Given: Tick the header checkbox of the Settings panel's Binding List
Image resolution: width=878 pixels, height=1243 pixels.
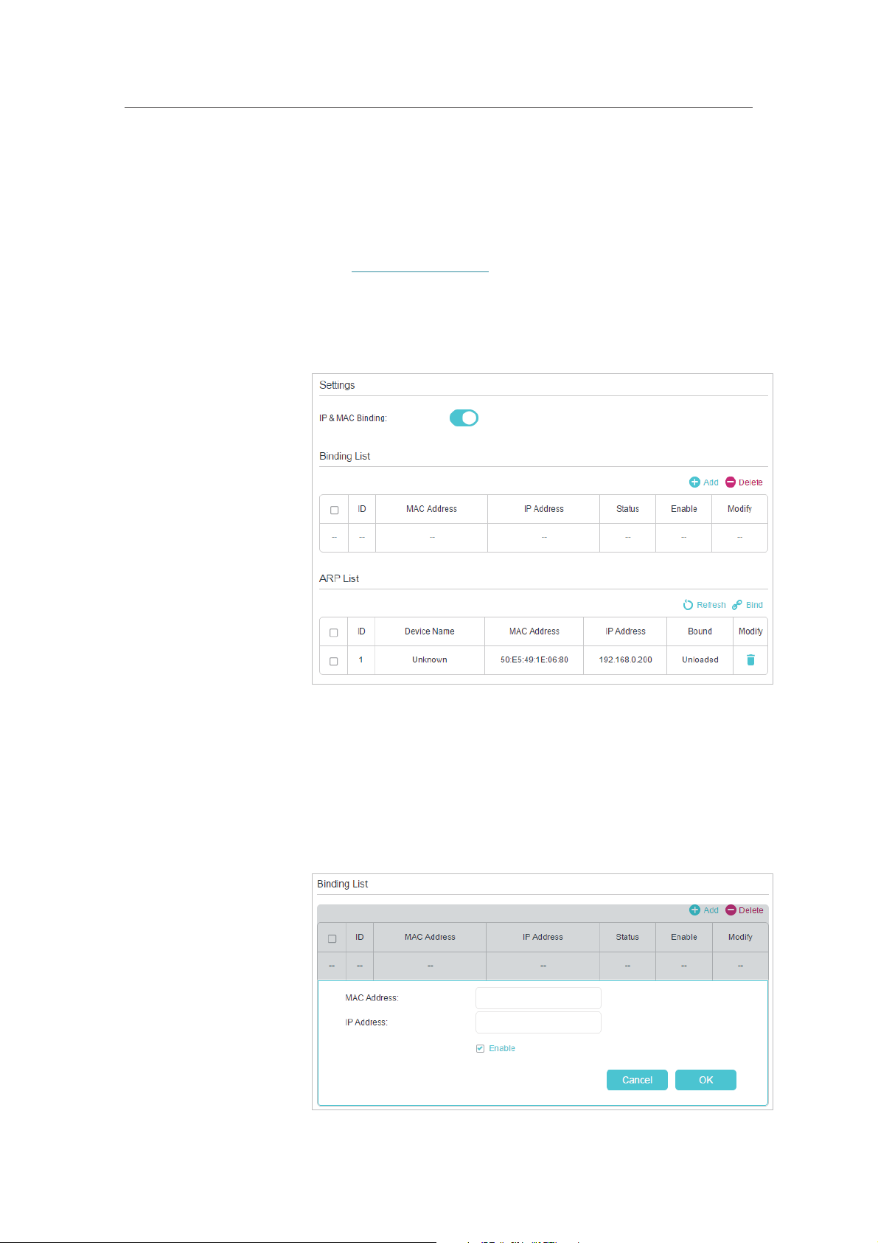Looking at the screenshot, I should (334, 510).
